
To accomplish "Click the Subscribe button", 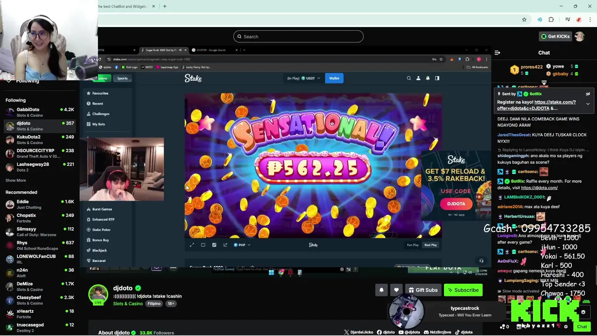I will click(463, 290).
